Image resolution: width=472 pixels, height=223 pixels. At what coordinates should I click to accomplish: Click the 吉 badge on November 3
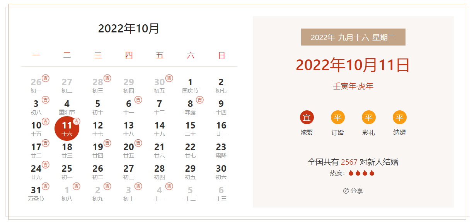(x=138, y=186)
